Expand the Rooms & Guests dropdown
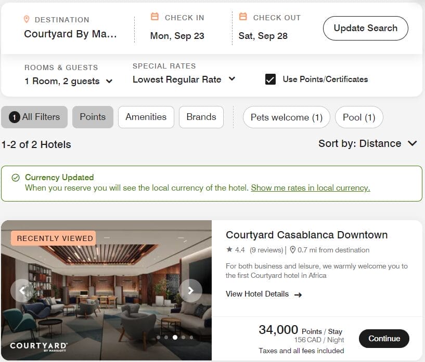This screenshot has width=425, height=362. tap(69, 81)
